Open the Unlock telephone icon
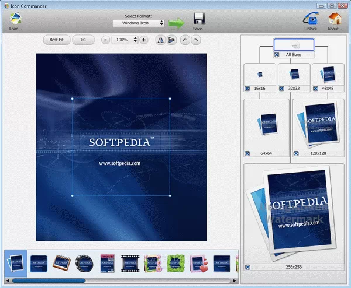The image size is (351, 288). 310,18
